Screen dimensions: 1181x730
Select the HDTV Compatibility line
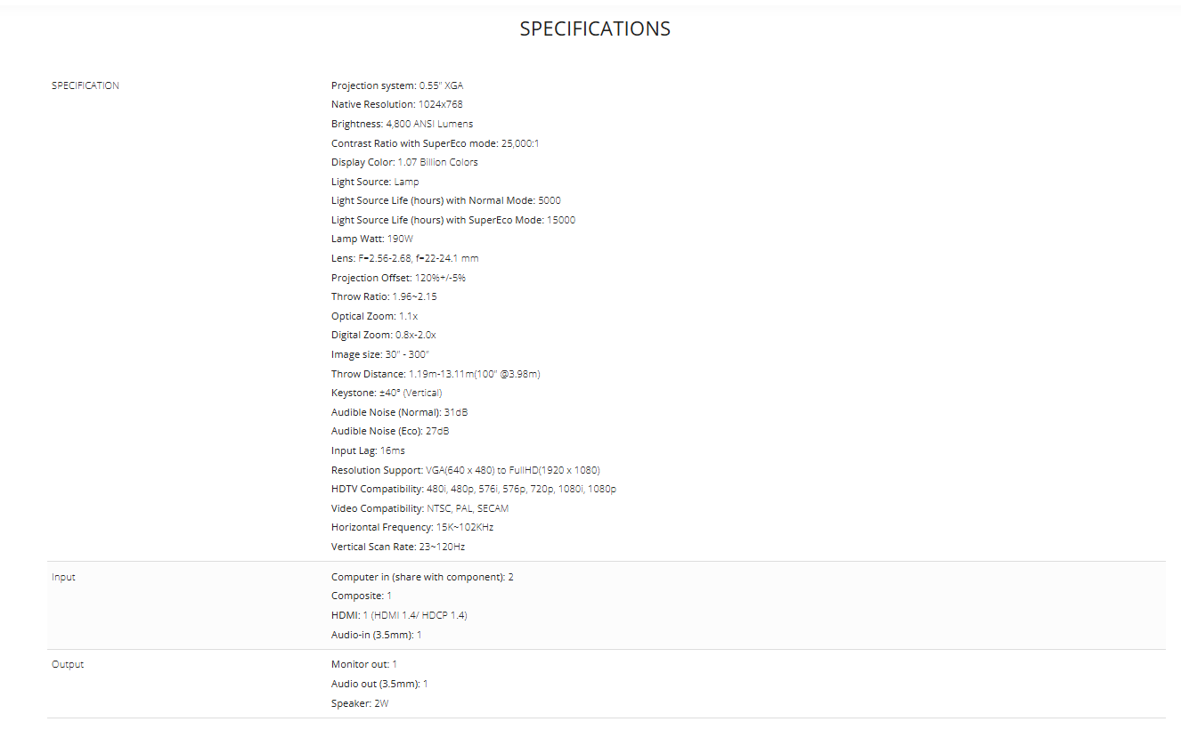473,489
